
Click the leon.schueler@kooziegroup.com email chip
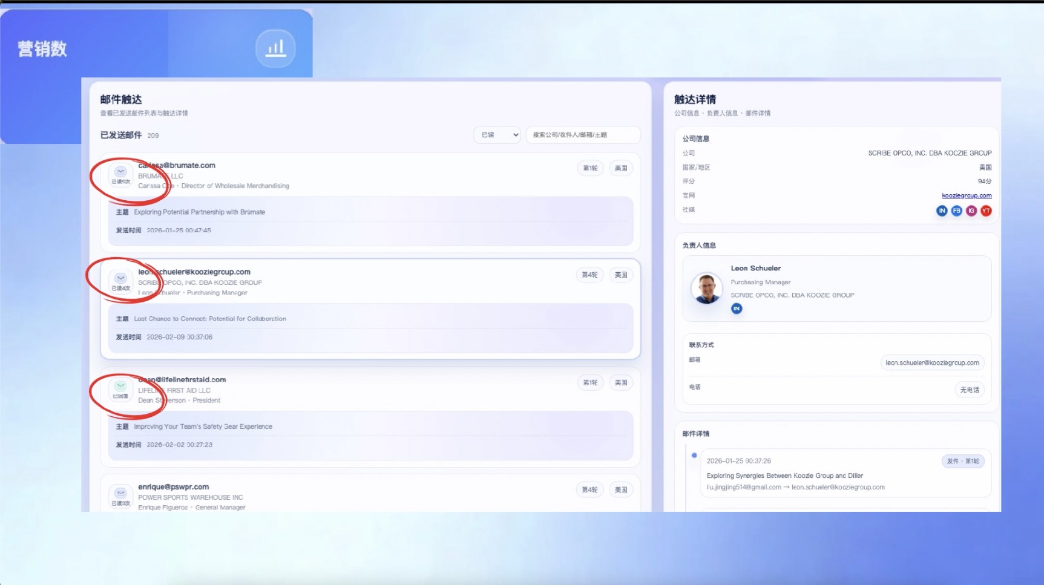(x=932, y=362)
